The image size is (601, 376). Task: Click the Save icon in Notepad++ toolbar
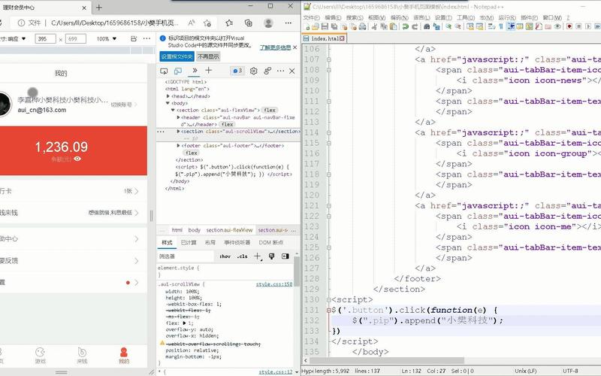(325, 26)
